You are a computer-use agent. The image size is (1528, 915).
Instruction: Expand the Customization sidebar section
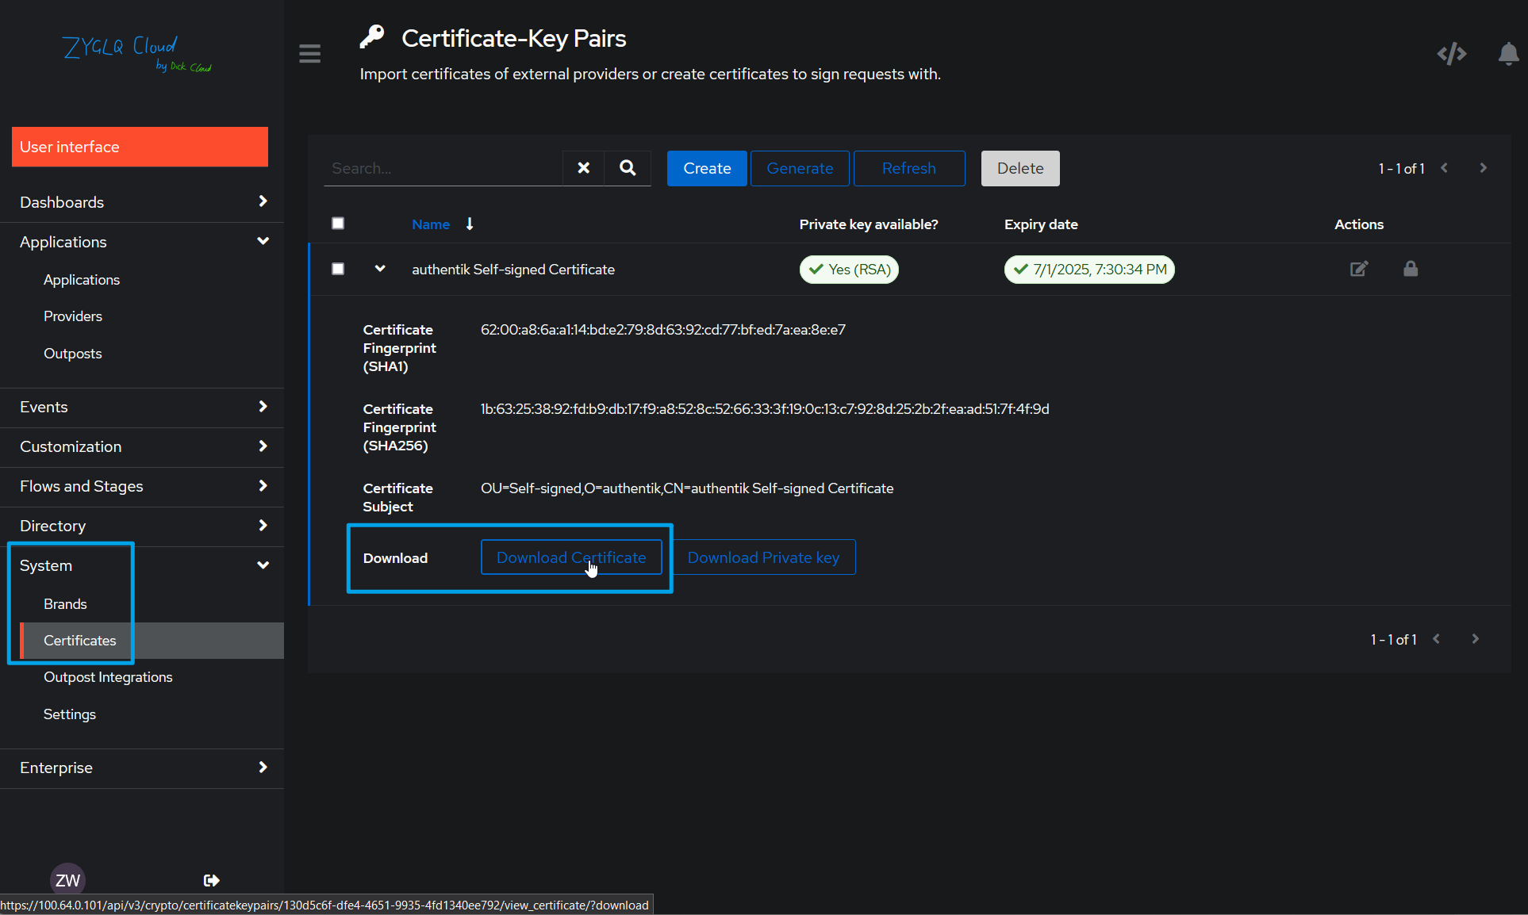[142, 446]
